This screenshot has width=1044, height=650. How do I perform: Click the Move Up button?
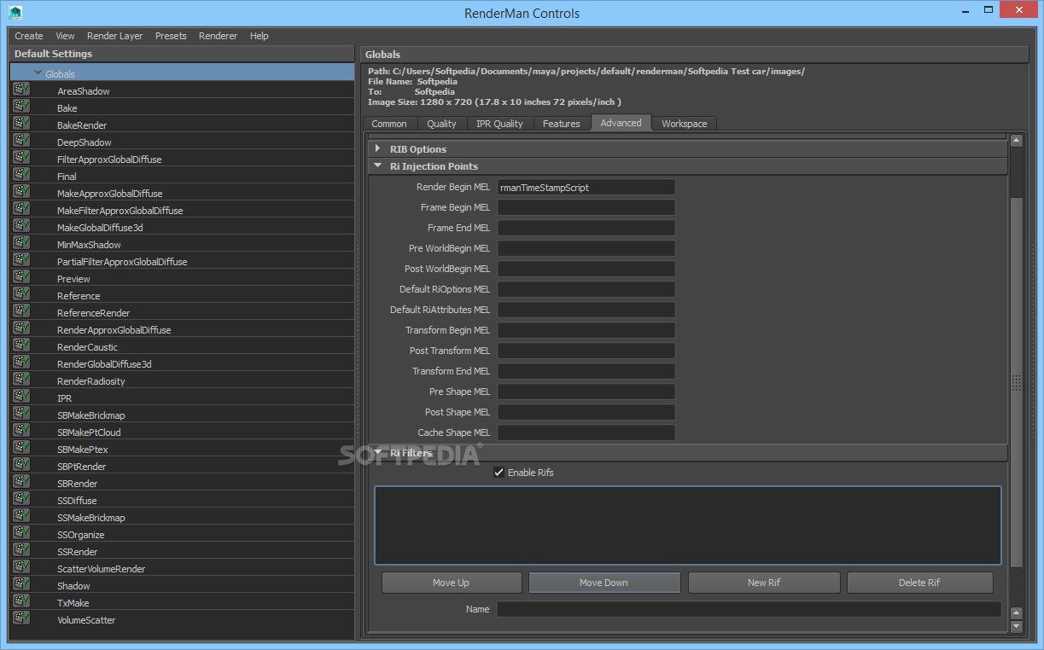(451, 583)
